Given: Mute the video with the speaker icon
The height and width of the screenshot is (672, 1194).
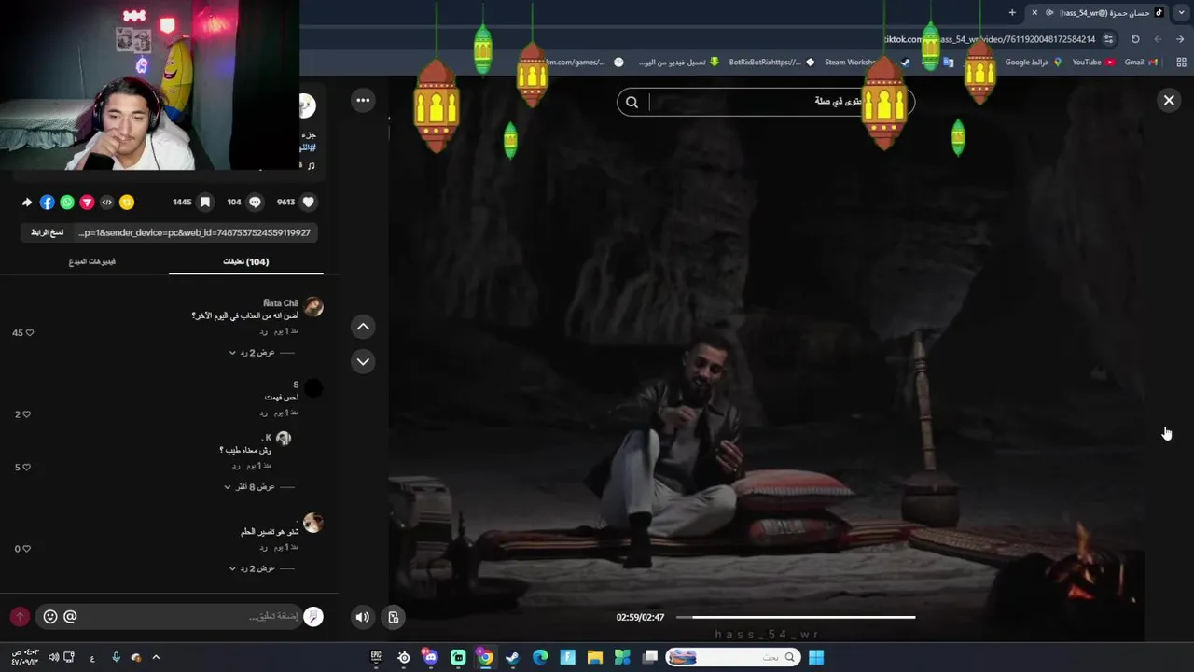Looking at the screenshot, I should click(x=363, y=616).
